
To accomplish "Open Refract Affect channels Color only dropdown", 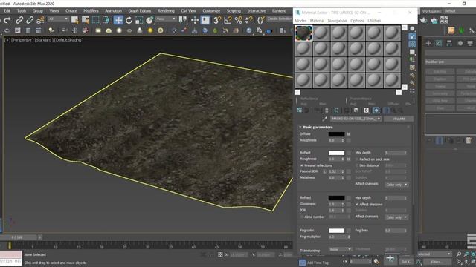I will (396, 217).
